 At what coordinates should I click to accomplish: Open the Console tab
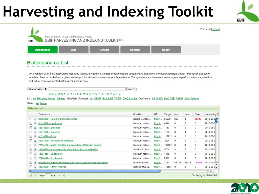(104, 50)
